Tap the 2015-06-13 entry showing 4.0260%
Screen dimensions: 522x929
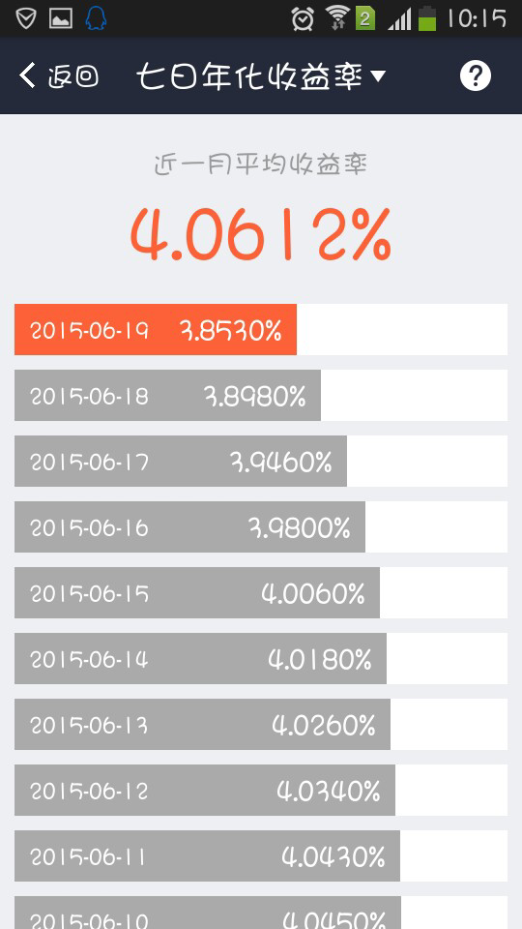click(260, 724)
